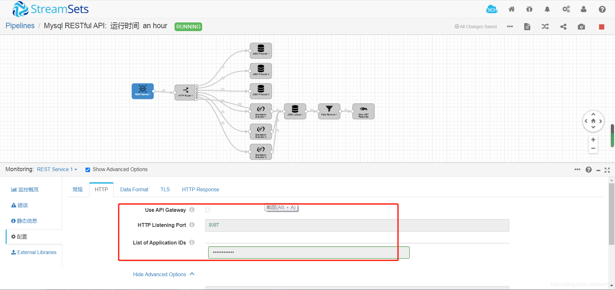Open the SCH Control Hub cloud icon

pos(492,9)
